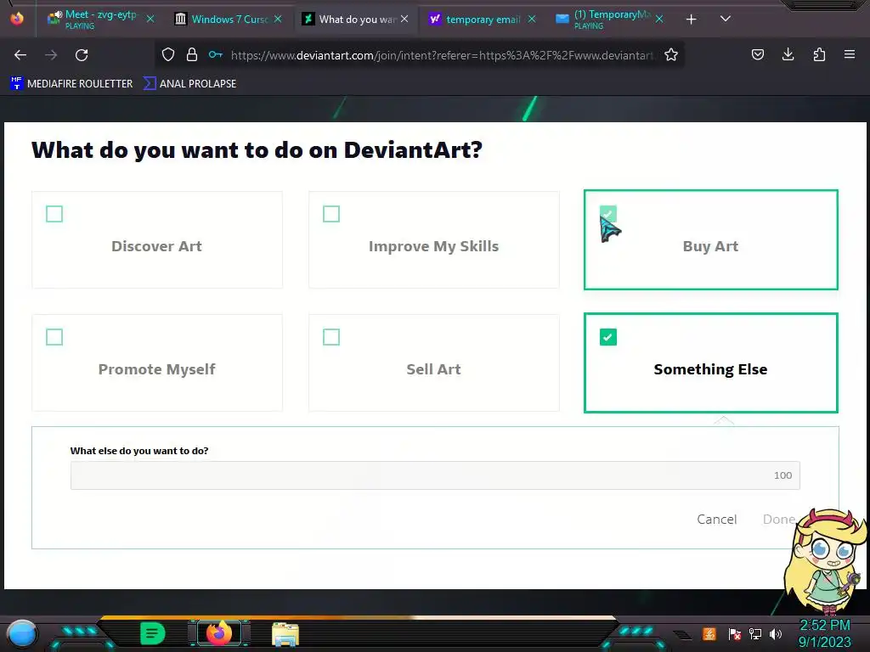870x652 pixels.
Task: Open the Firefox hamburger application menu
Action: pyautogui.click(x=850, y=54)
